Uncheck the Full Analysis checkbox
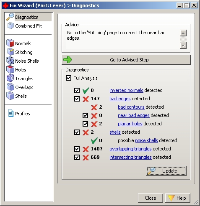The height and width of the screenshot is (206, 200). pos(68,78)
